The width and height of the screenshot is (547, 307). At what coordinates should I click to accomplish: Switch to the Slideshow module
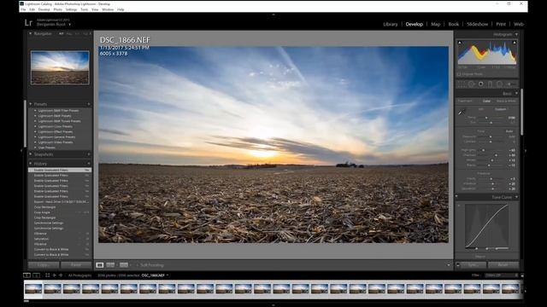477,25
